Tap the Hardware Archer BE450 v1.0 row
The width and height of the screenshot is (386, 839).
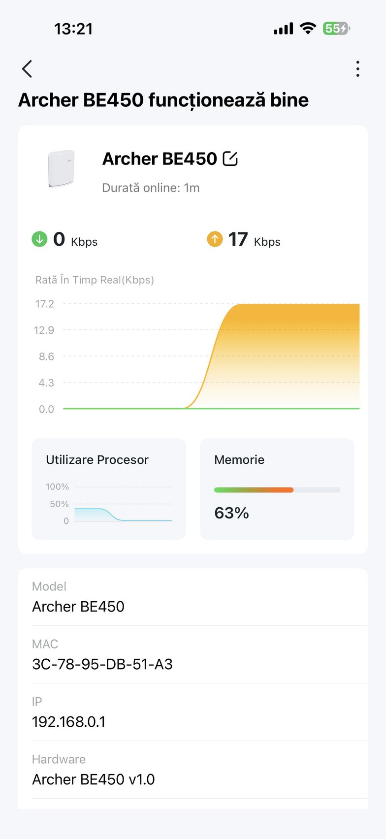(x=193, y=770)
